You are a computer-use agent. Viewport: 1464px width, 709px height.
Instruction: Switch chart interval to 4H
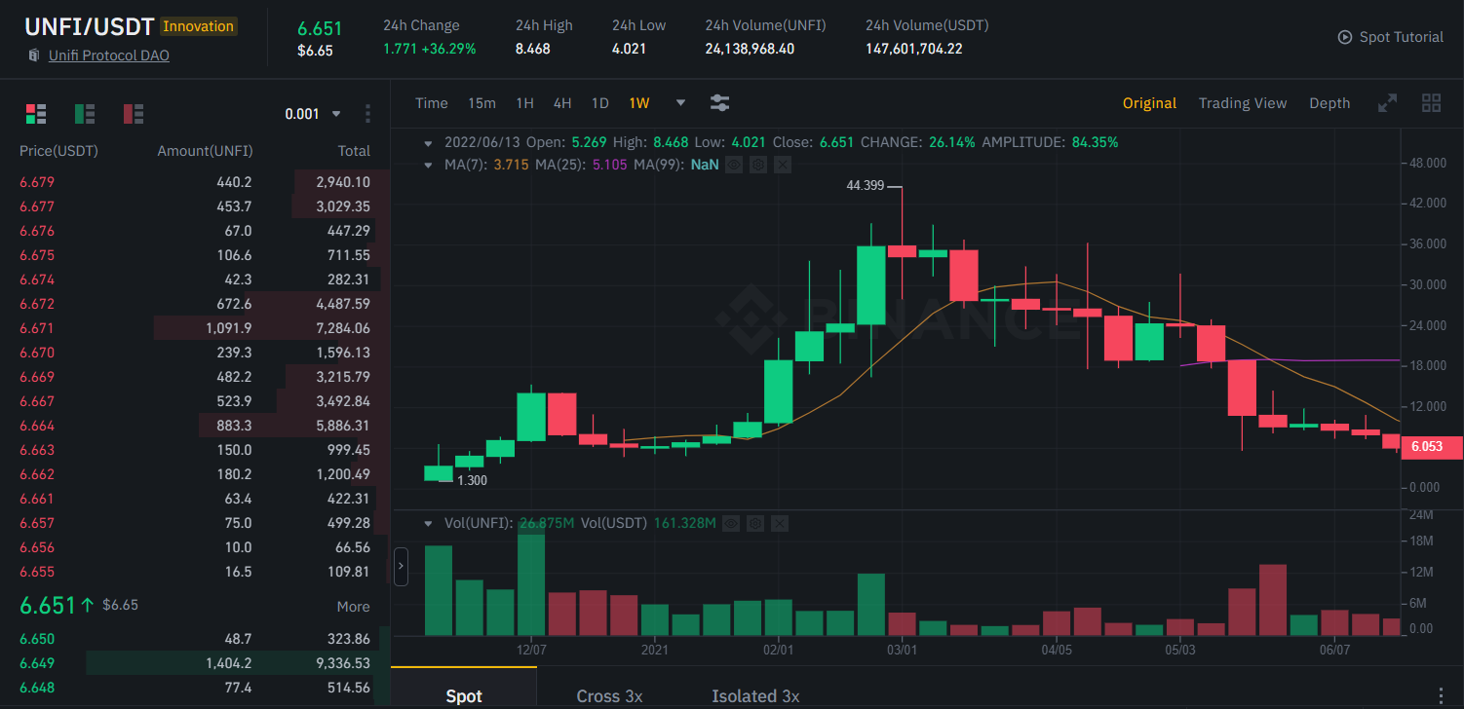562,103
